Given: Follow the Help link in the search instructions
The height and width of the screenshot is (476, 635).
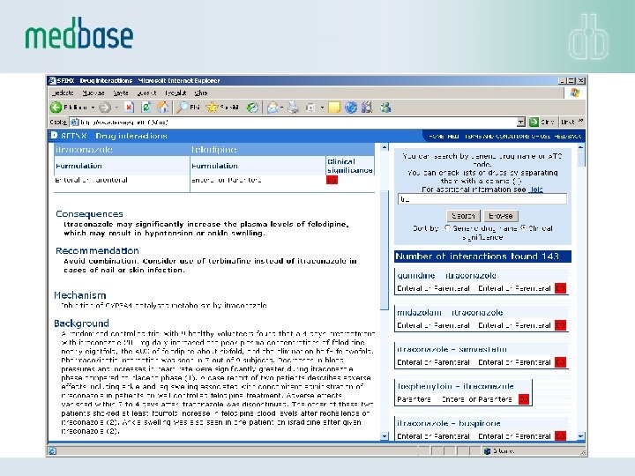Looking at the screenshot, I should (535, 190).
